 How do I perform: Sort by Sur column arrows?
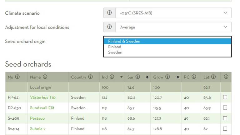pos(147,77)
